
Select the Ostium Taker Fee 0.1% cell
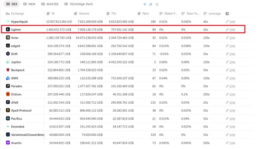tap(185, 94)
